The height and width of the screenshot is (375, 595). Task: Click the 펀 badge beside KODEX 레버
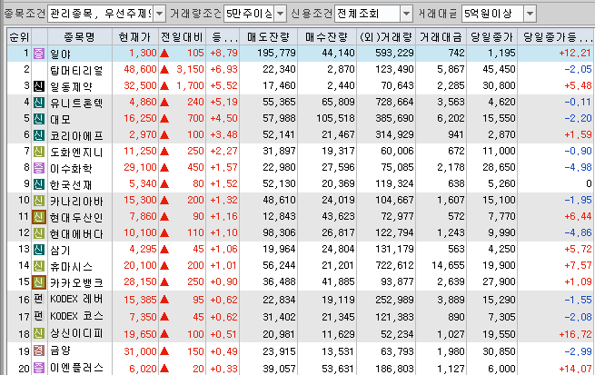click(38, 299)
